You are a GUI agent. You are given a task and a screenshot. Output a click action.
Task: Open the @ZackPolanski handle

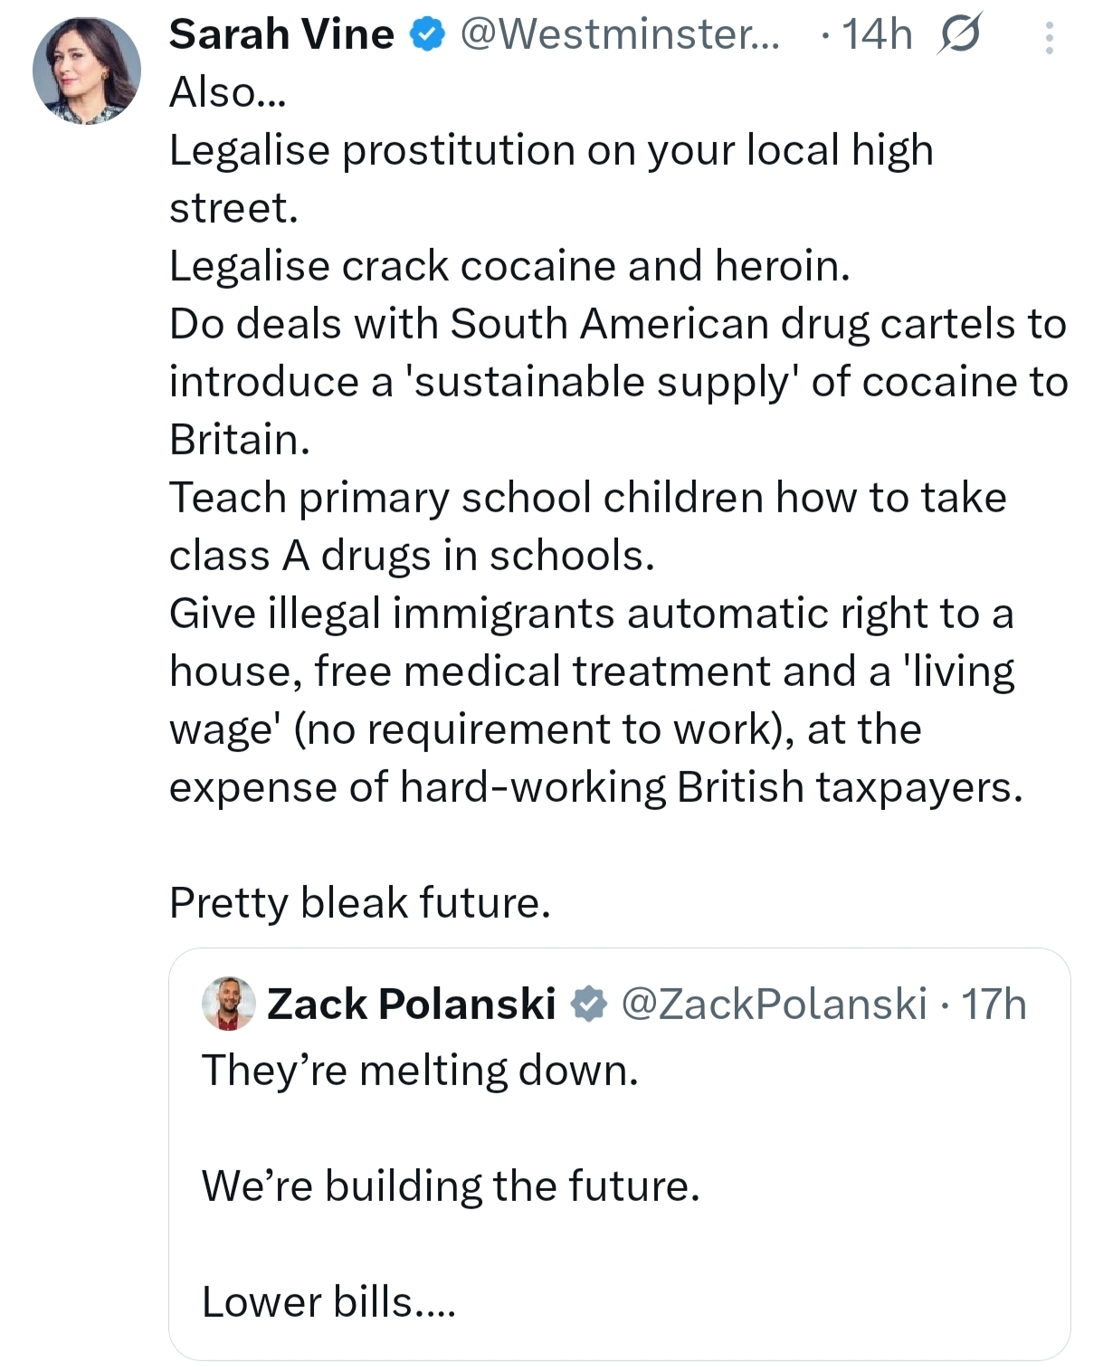(x=774, y=1004)
